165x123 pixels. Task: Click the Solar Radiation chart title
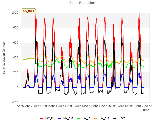coord(82,3)
